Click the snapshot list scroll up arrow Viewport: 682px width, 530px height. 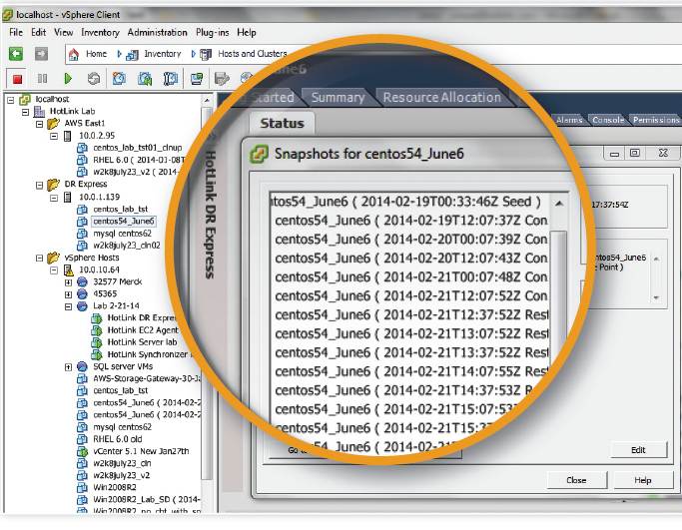(x=559, y=204)
